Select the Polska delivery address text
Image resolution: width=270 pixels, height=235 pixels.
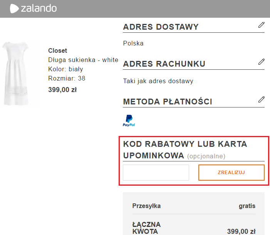tap(133, 43)
